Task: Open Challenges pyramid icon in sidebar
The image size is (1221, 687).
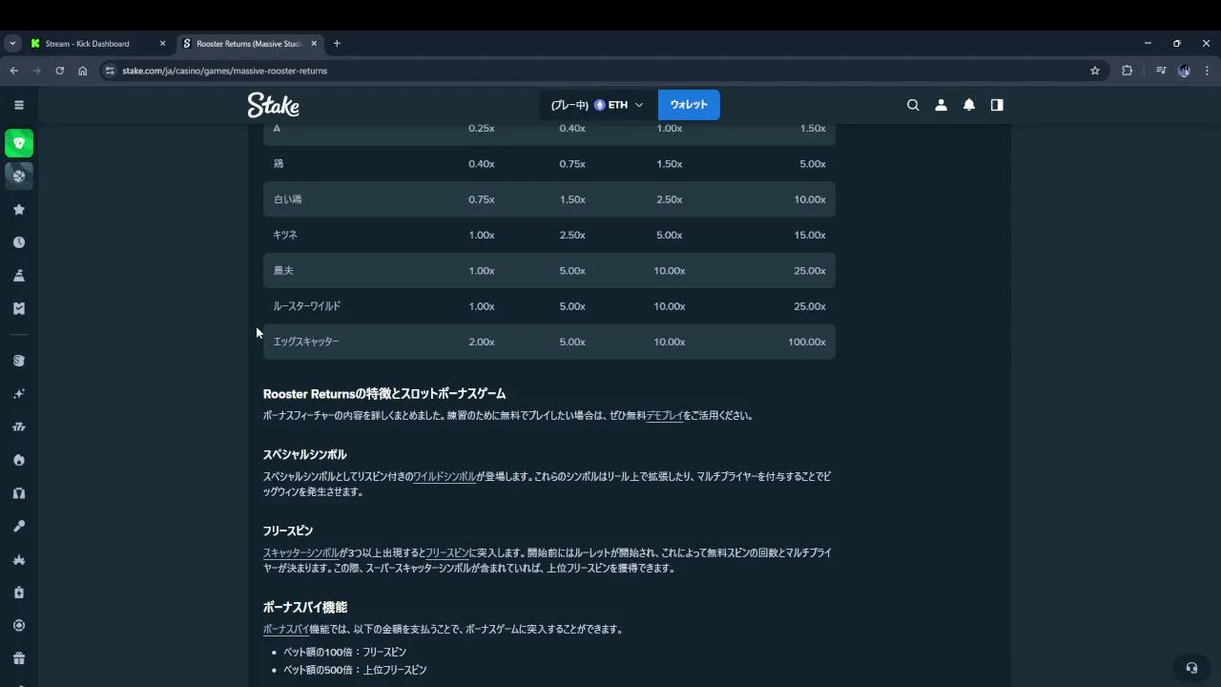Action: [x=19, y=275]
